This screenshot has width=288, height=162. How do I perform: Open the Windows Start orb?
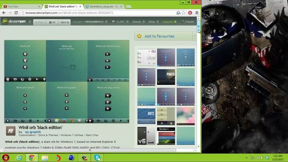click(6, 158)
